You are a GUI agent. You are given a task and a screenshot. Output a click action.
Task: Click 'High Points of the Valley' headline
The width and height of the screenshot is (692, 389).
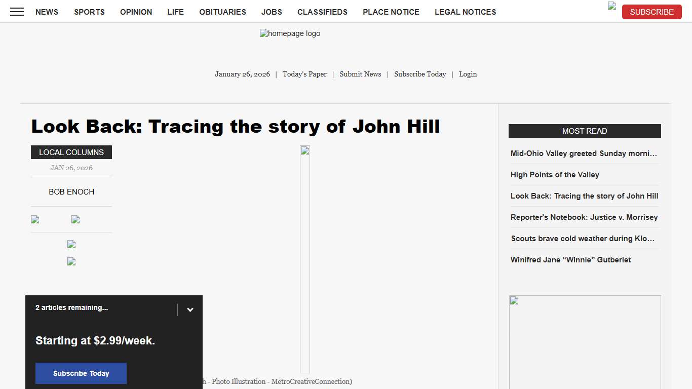pos(555,175)
